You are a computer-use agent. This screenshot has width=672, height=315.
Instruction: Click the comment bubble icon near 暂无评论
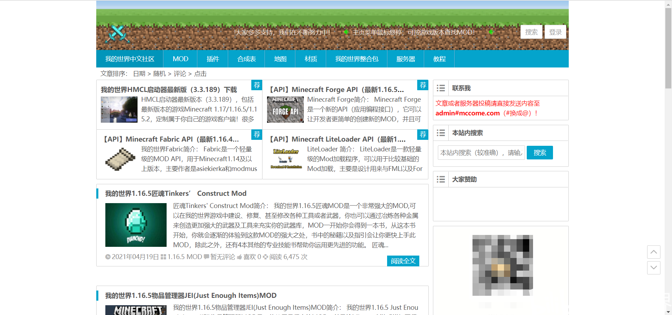point(206,257)
